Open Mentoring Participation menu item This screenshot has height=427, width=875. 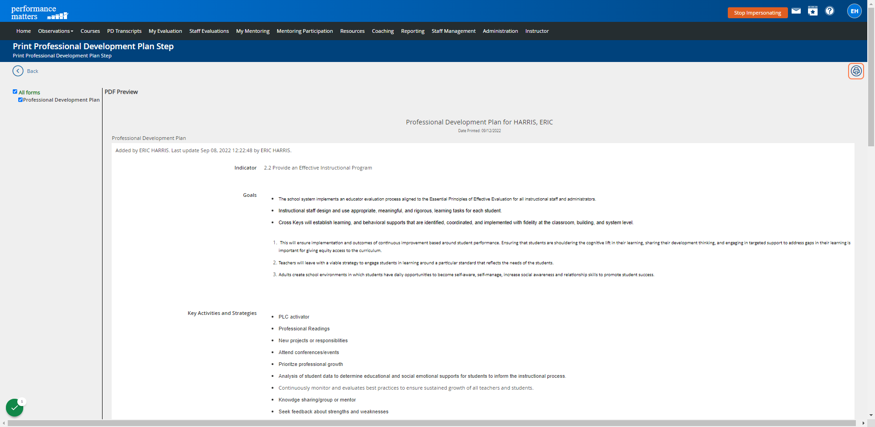pyautogui.click(x=305, y=31)
